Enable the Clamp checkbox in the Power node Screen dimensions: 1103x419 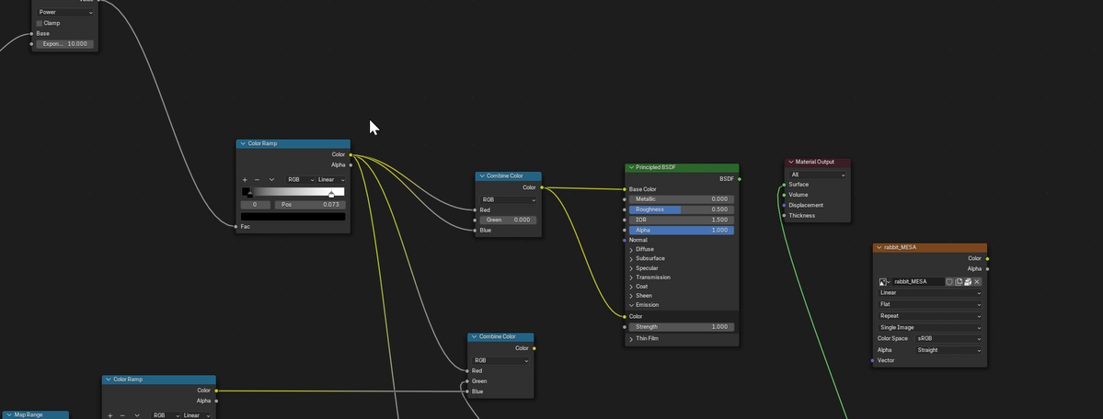pos(40,23)
